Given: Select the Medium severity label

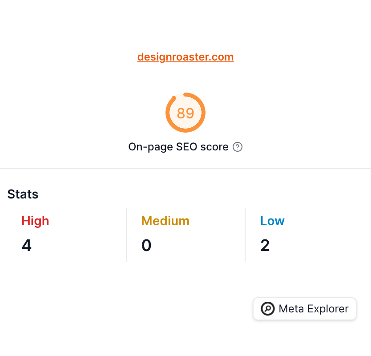Looking at the screenshot, I should point(165,221).
